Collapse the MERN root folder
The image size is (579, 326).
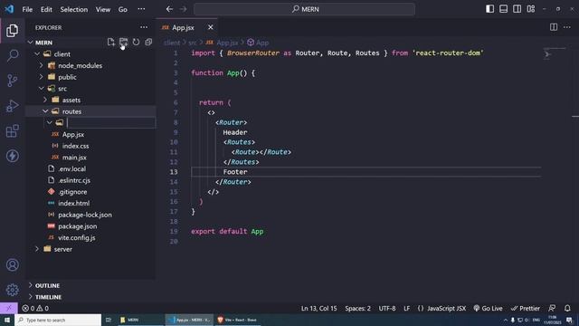pos(31,43)
